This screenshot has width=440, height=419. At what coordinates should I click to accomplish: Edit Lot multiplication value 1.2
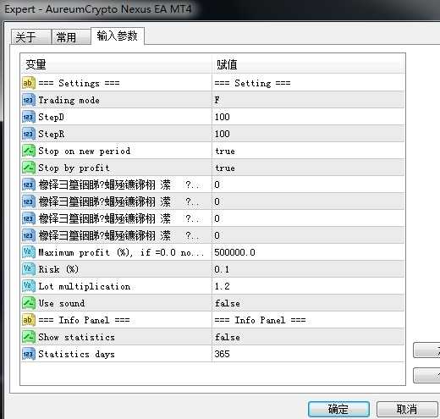[308, 286]
